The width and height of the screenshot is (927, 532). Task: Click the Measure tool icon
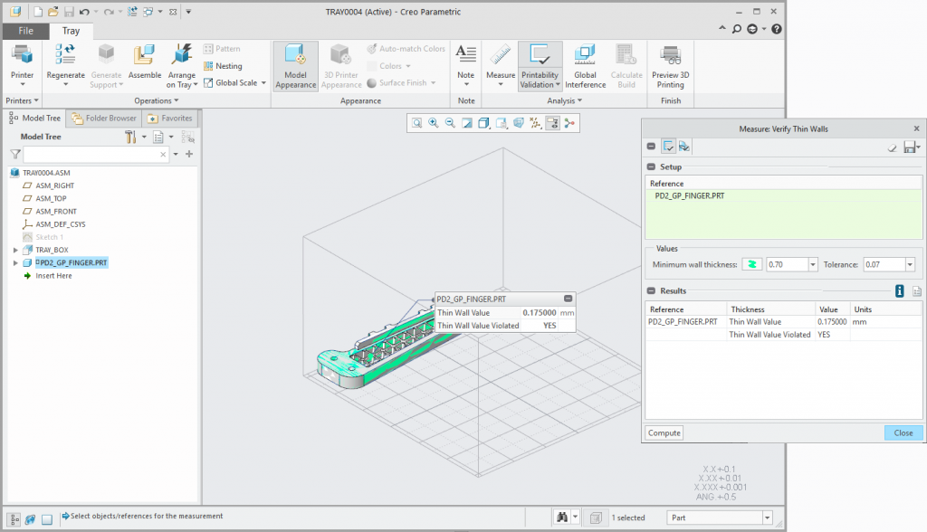pyautogui.click(x=500, y=54)
